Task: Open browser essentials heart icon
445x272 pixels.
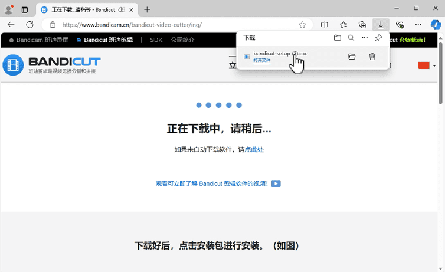Action: [400, 25]
